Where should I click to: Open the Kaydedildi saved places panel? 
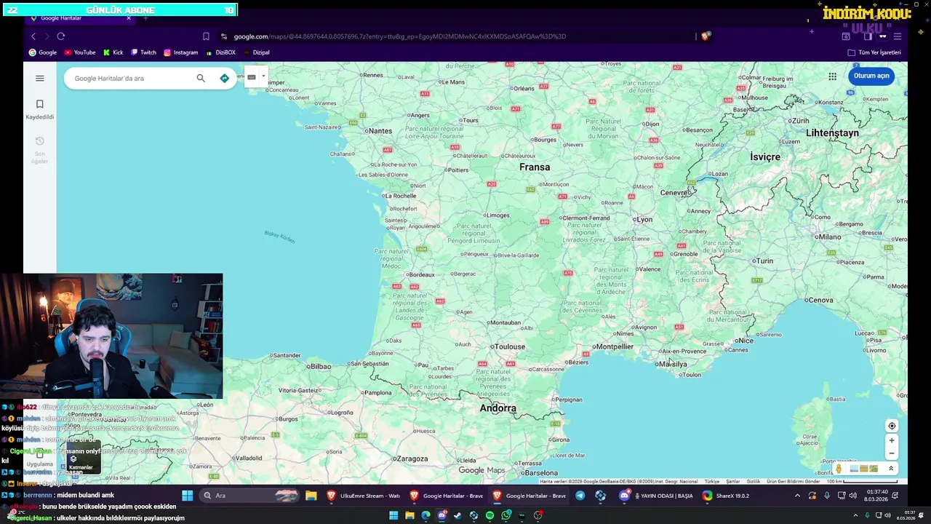click(x=40, y=109)
